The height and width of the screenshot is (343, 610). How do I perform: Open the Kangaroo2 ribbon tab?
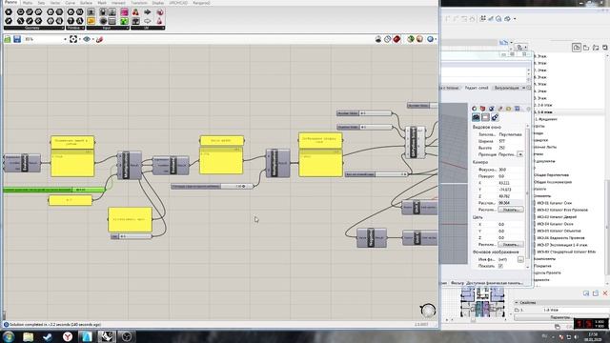tap(201, 2)
